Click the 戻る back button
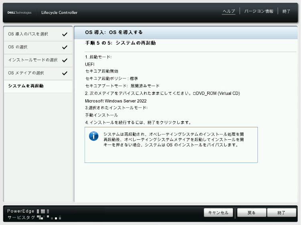 click(251, 213)
